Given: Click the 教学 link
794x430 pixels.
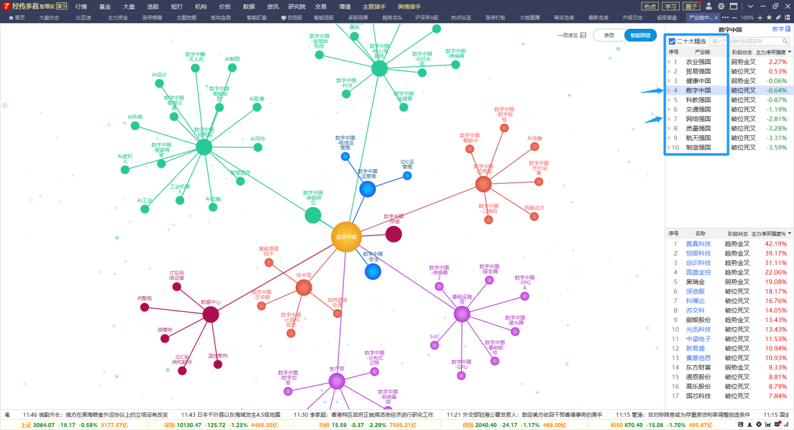Looking at the screenshot, I should click(x=778, y=29).
